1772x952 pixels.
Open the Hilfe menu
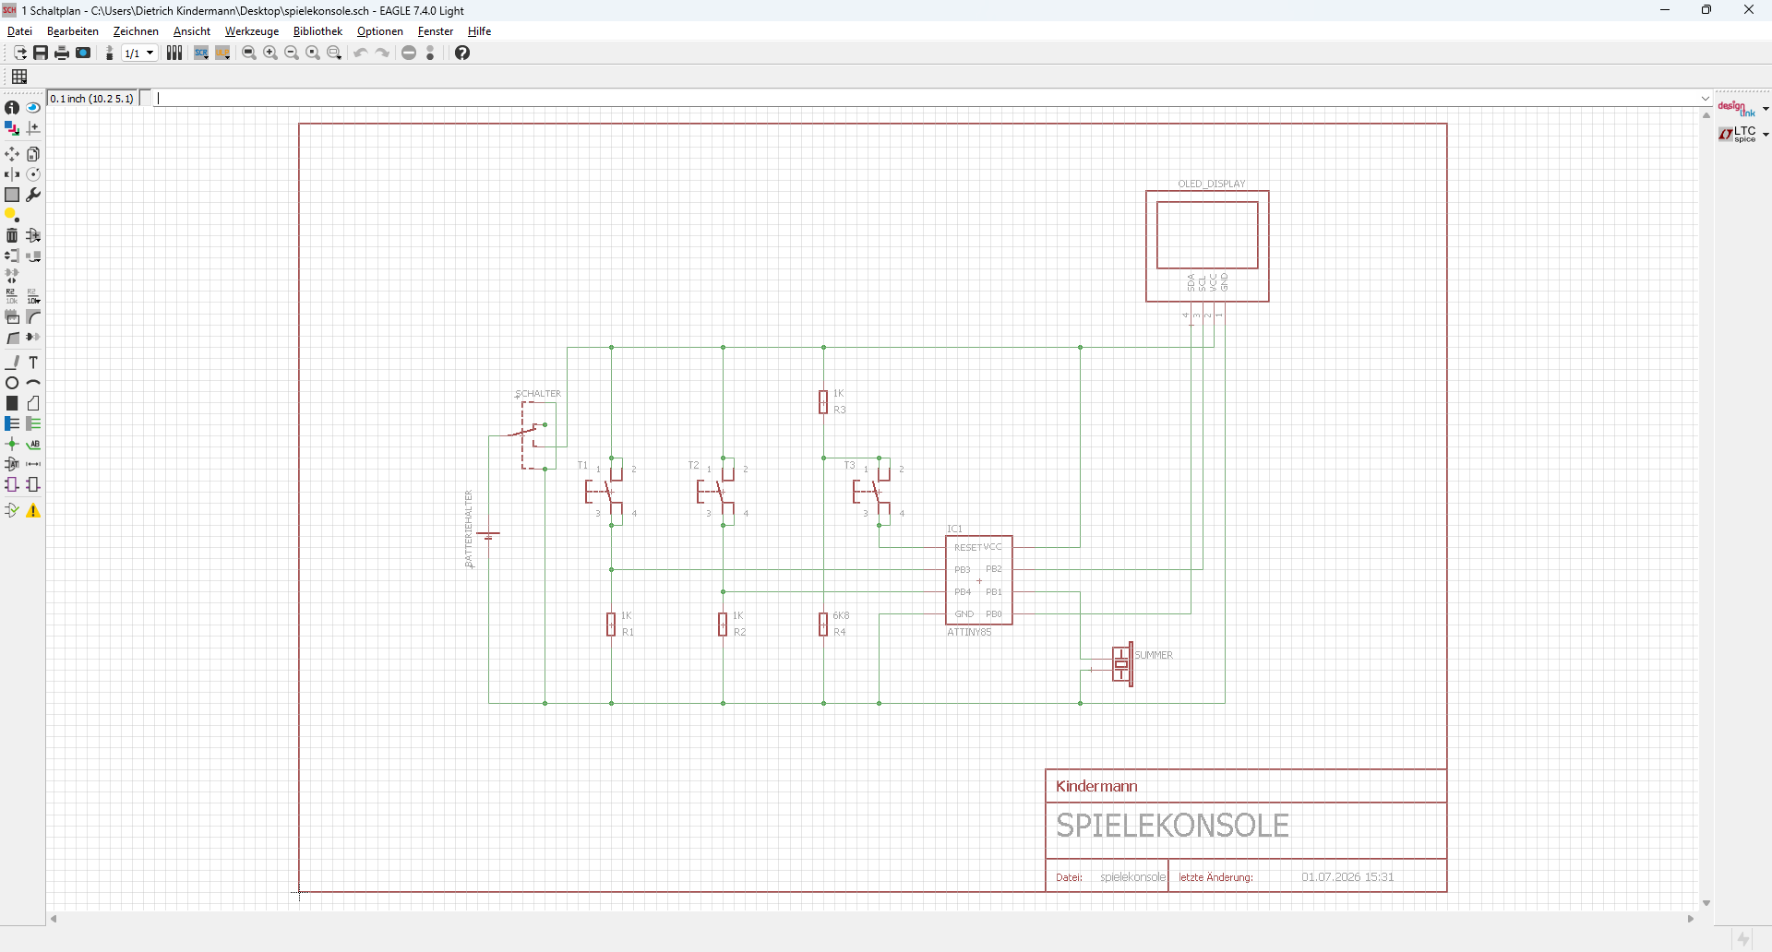(x=480, y=31)
